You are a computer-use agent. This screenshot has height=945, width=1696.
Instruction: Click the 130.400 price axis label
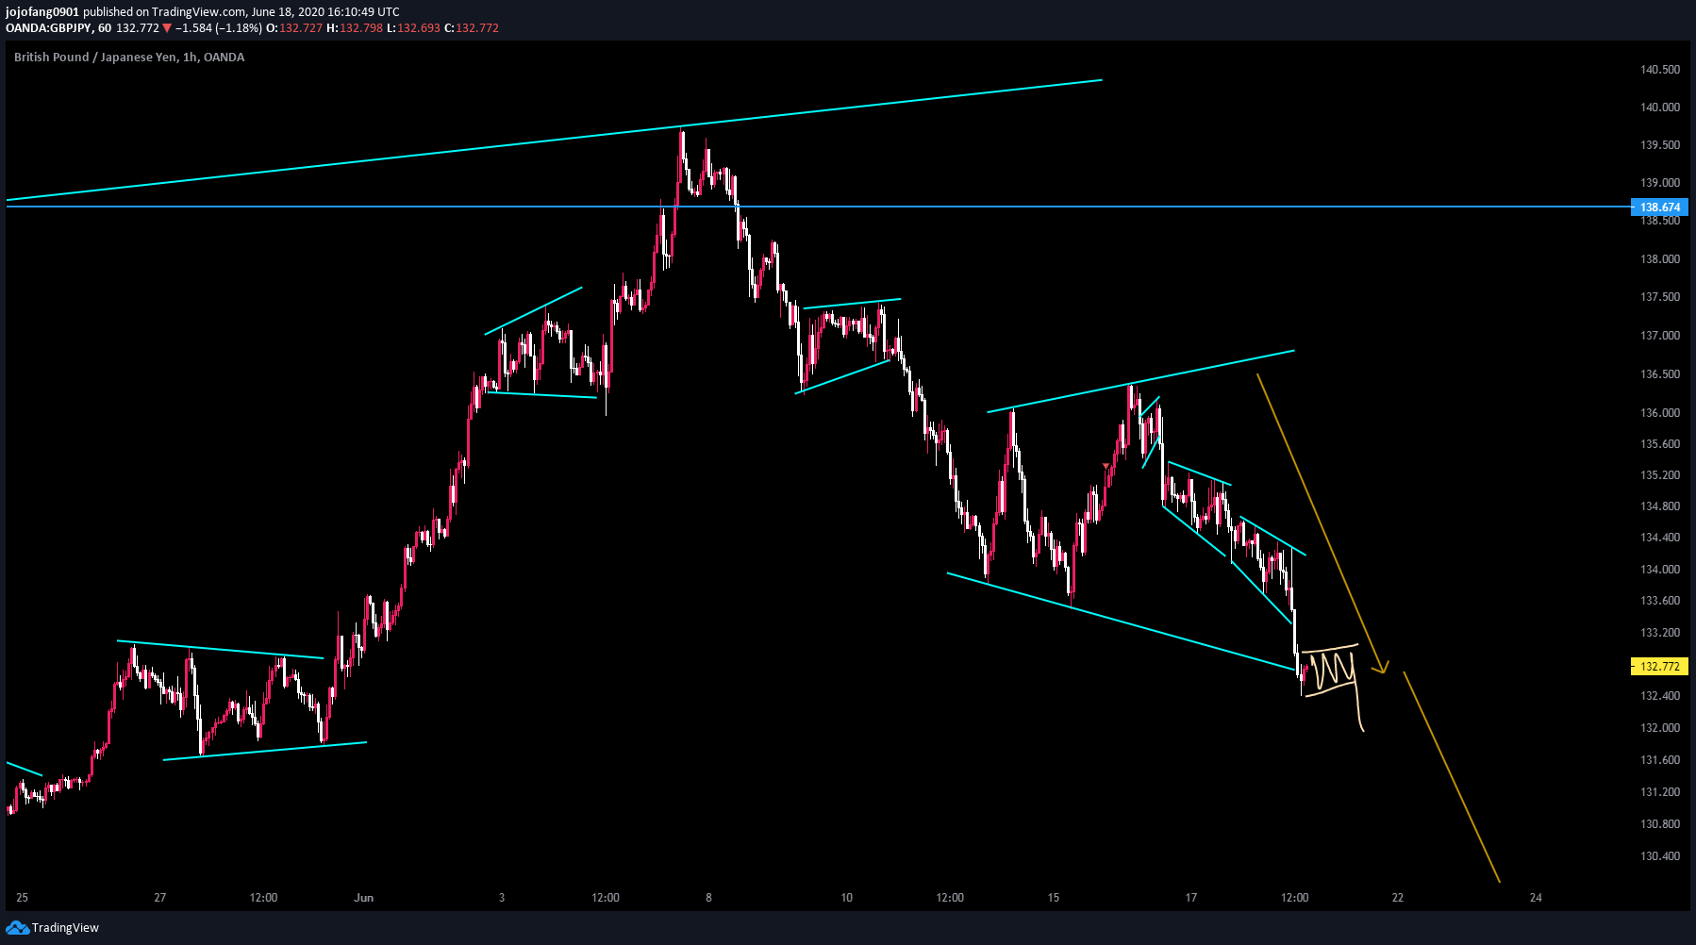coord(1660,856)
